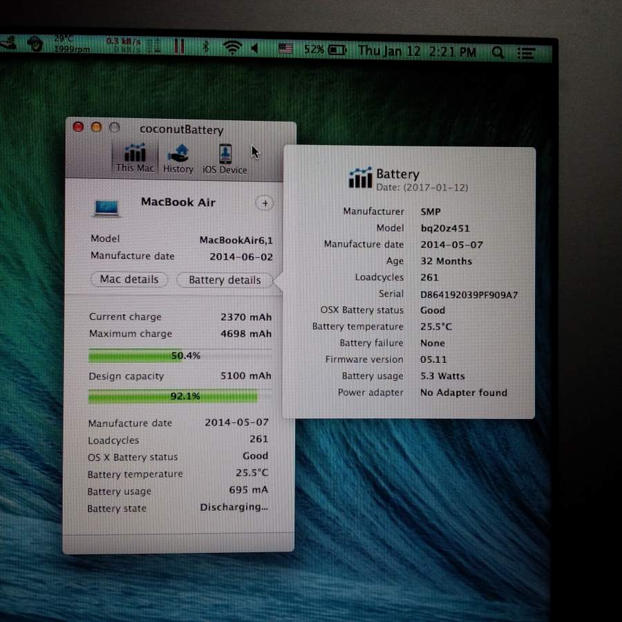Click None next to Battery failure

click(x=433, y=343)
